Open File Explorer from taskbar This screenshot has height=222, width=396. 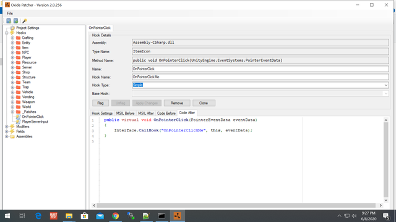(x=69, y=216)
